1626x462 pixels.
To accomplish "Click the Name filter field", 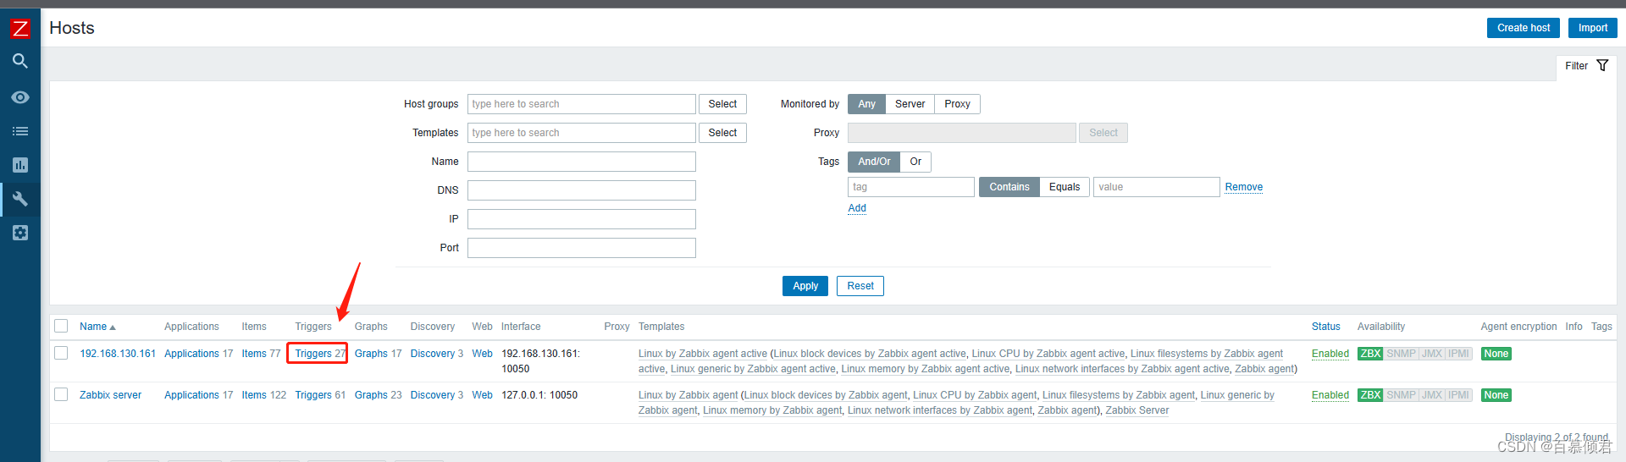I will [582, 162].
